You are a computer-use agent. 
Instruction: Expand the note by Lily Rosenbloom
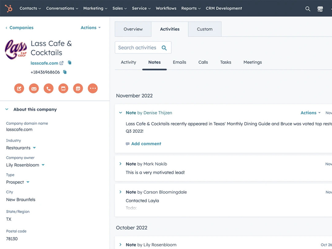(x=121, y=245)
